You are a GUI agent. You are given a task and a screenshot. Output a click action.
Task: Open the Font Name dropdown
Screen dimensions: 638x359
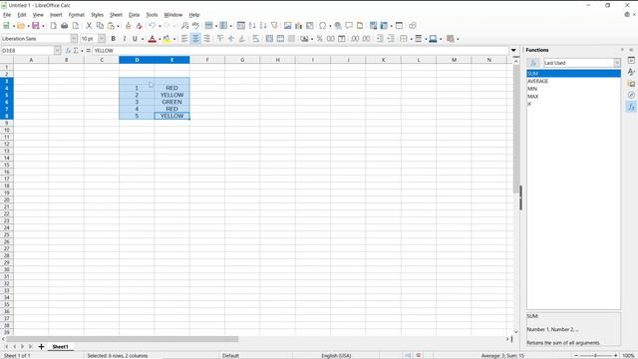click(74, 39)
